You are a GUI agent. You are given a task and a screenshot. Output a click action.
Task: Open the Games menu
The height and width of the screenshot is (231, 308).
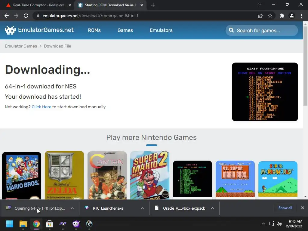pyautogui.click(x=125, y=30)
